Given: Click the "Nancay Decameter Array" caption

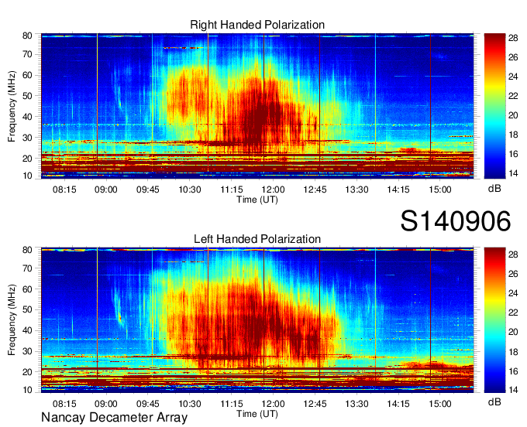Looking at the screenshot, I should (x=114, y=417).
